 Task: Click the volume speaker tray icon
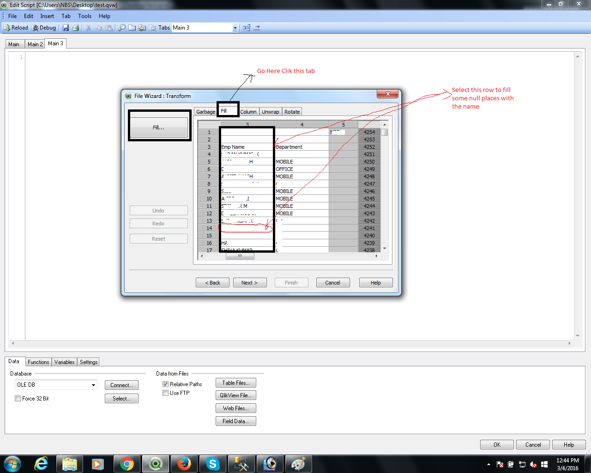[533, 464]
